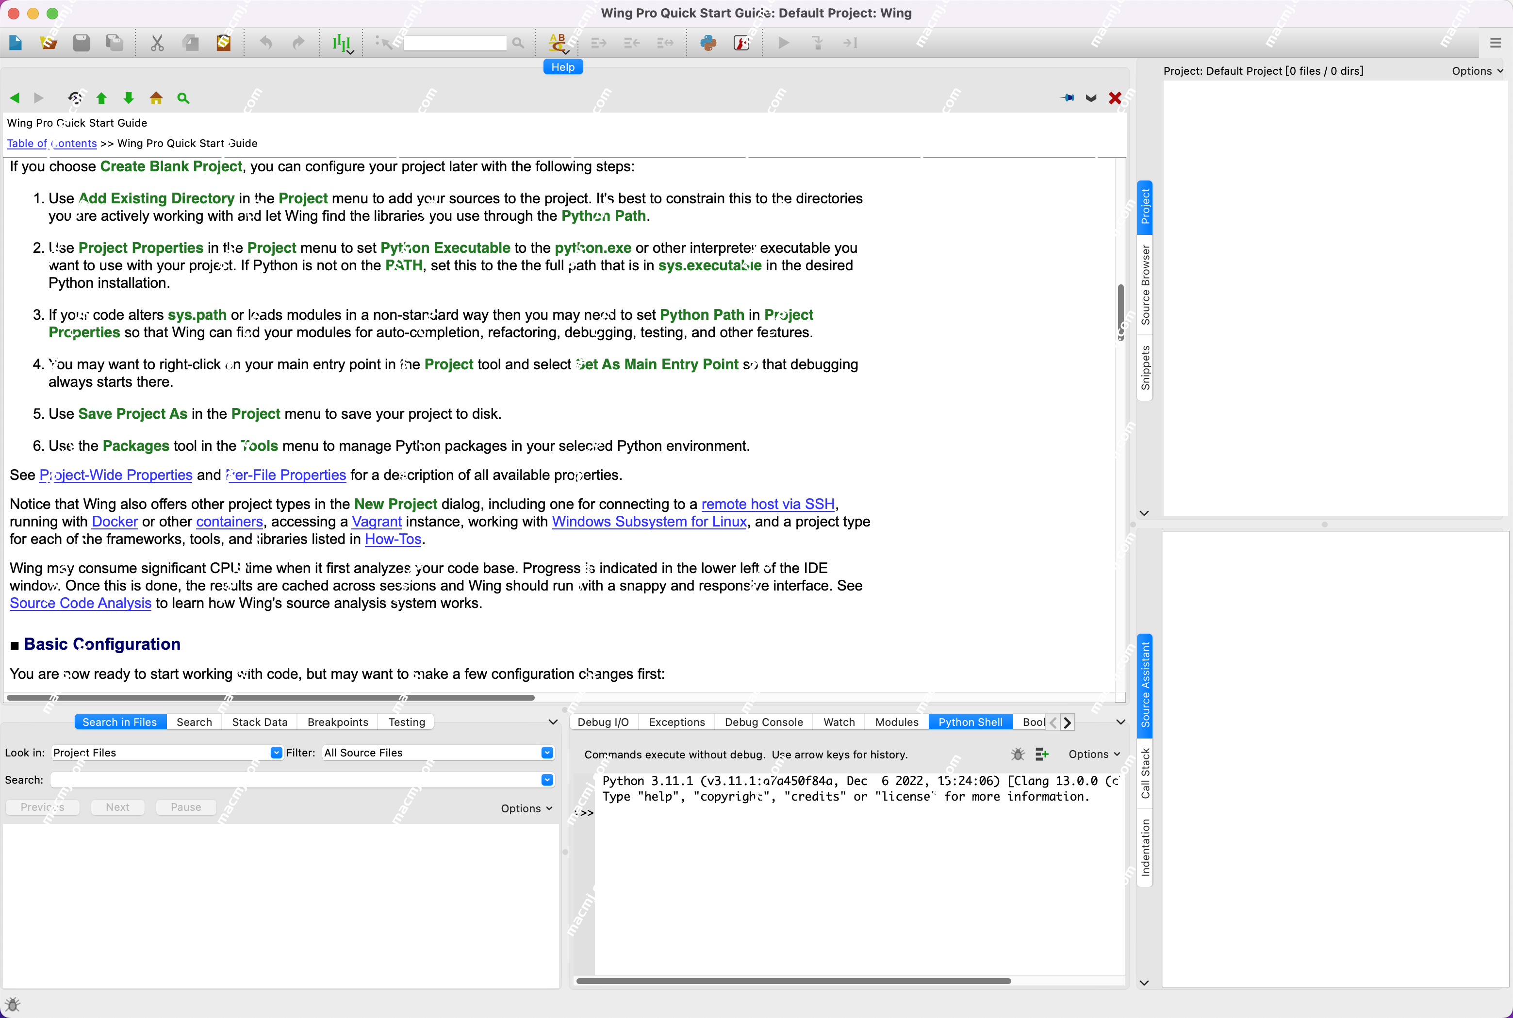
Task: Switch to the Python Shell tab
Action: click(x=970, y=722)
